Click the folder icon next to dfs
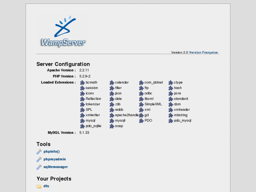The width and height of the screenshot is (256, 192). click(39, 186)
